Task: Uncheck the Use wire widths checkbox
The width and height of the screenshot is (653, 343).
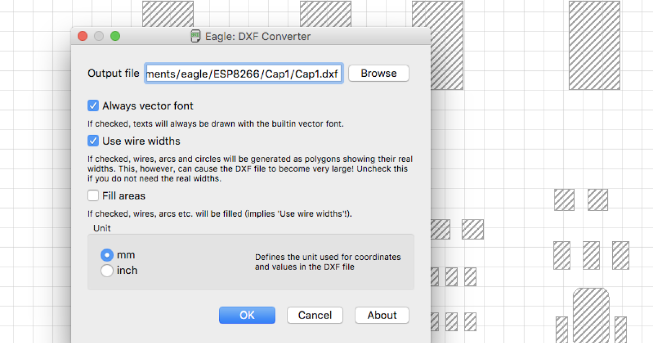Action: click(x=93, y=141)
